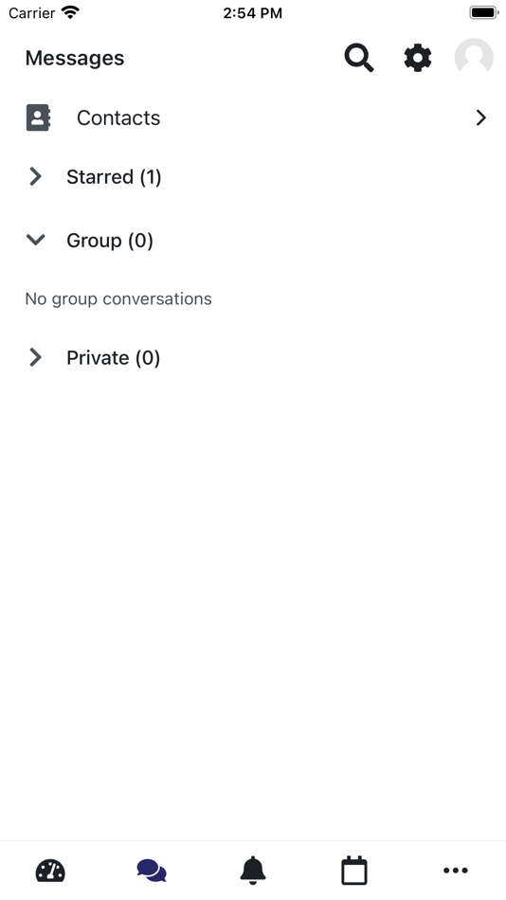Tap the battery indicator in status bar

(483, 12)
